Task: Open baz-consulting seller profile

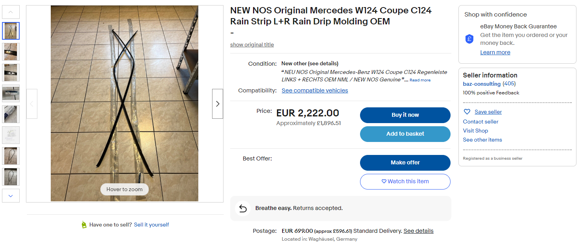Action: pos(482,84)
